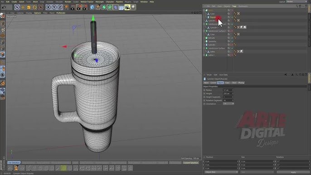Click the green array modeling icon
Viewport: 311px width, 175px height.
point(110,8)
